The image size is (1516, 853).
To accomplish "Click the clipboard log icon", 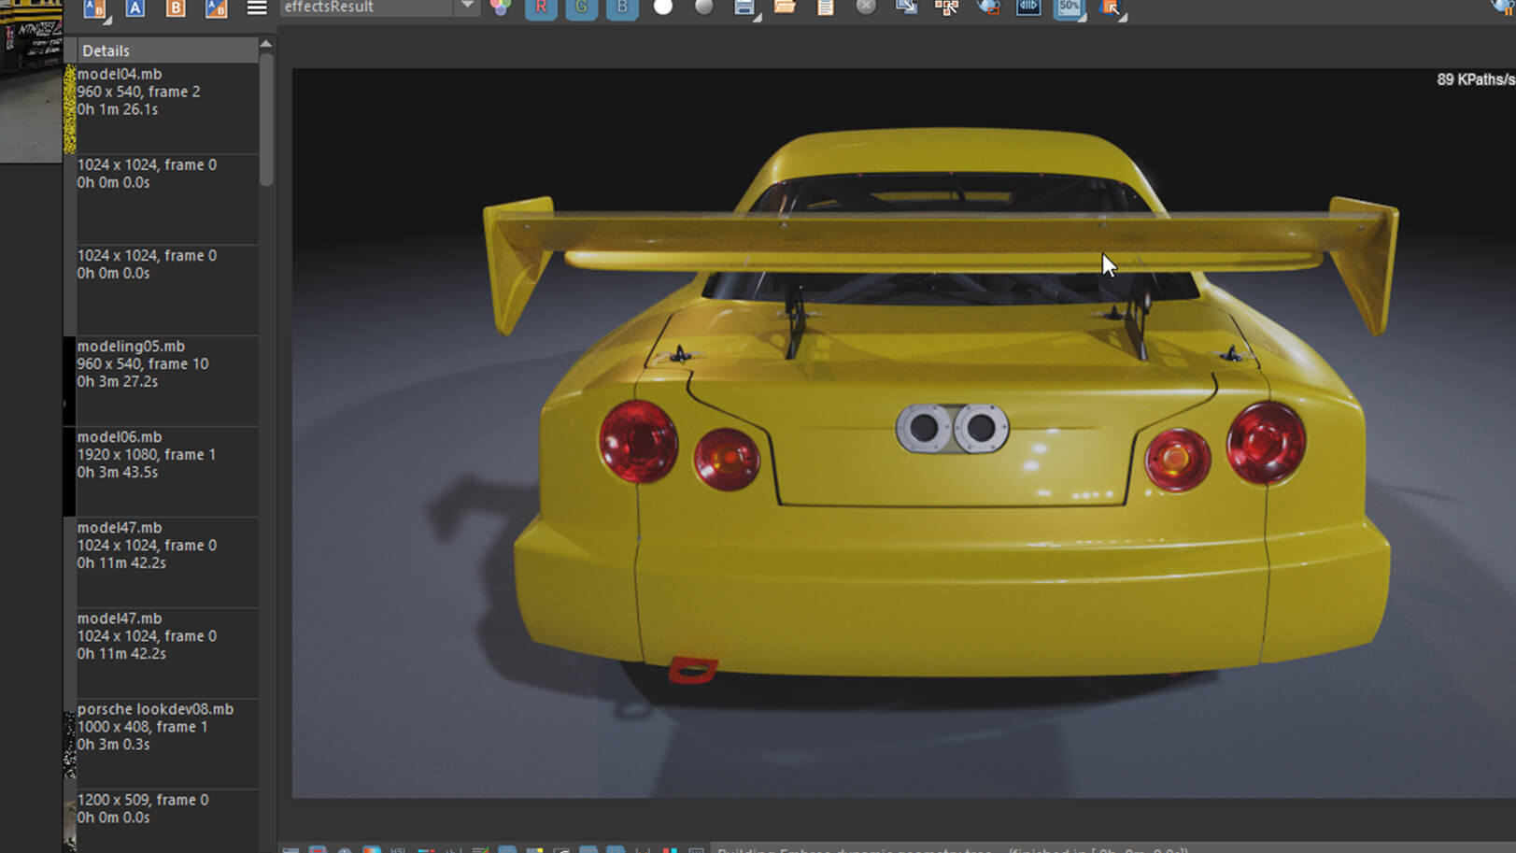I will pos(825,7).
